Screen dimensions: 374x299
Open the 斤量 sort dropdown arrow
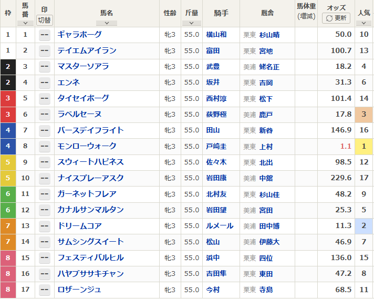coord(192,23)
